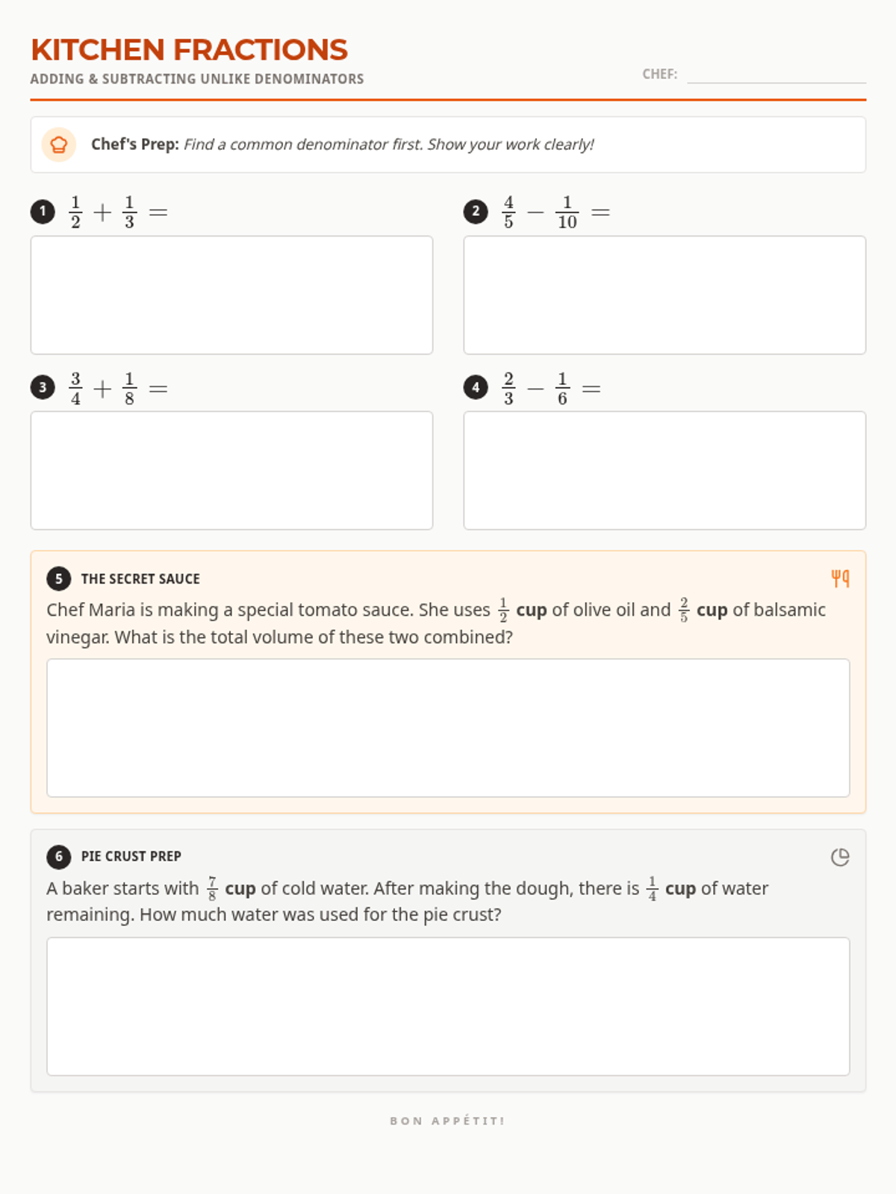Click the number 4 problem badge

[x=476, y=387]
